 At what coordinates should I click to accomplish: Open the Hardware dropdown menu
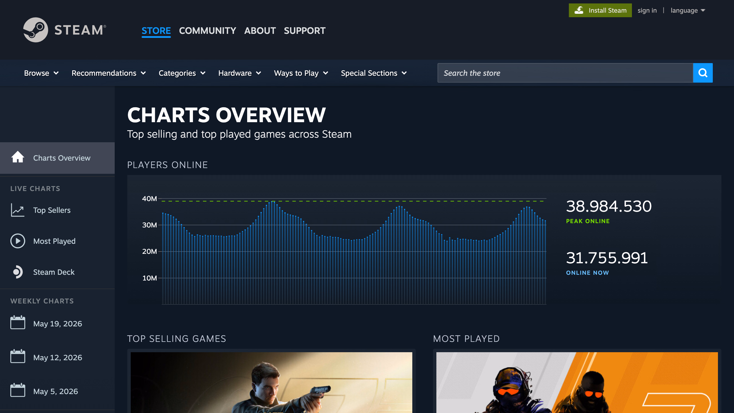tap(240, 73)
